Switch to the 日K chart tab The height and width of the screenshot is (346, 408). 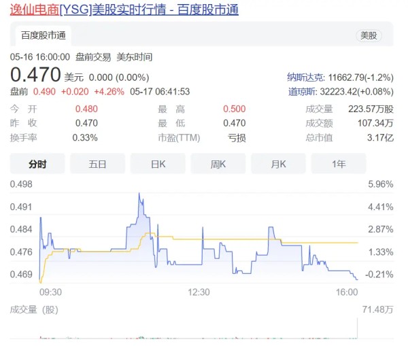pos(158,164)
